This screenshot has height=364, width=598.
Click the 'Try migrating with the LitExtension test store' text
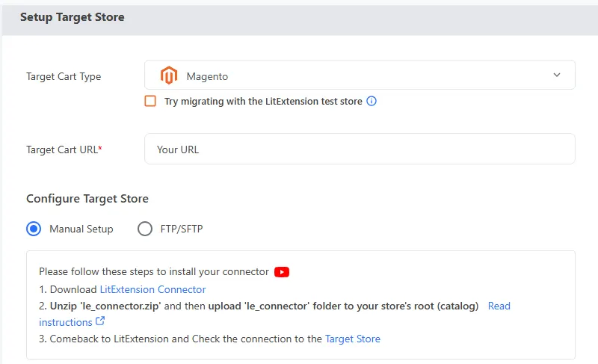pyautogui.click(x=263, y=102)
